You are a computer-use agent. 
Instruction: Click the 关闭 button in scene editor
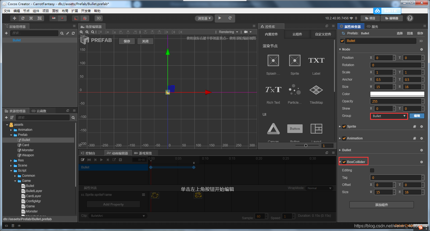click(x=145, y=41)
